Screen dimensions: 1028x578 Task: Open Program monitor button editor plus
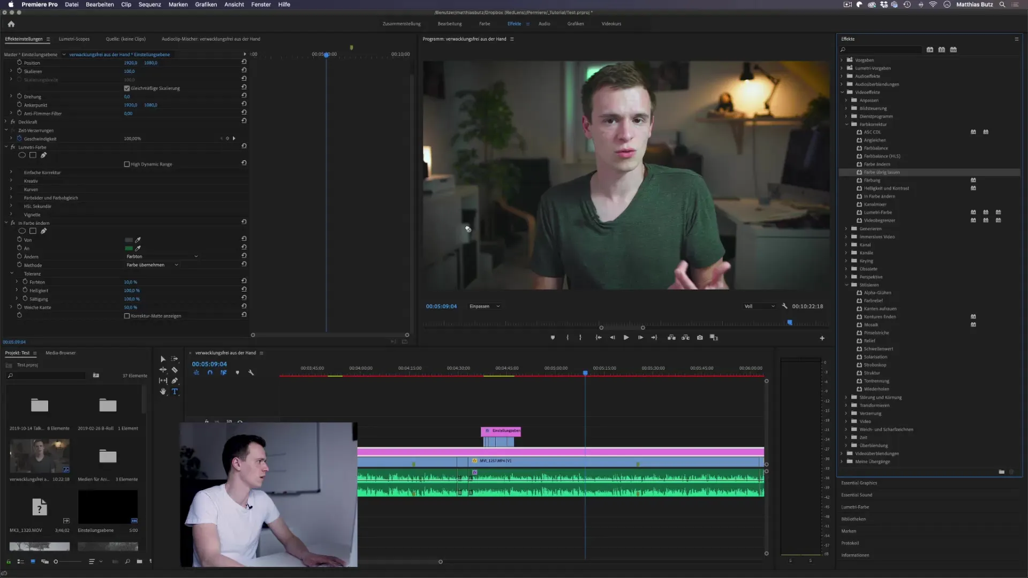point(822,338)
